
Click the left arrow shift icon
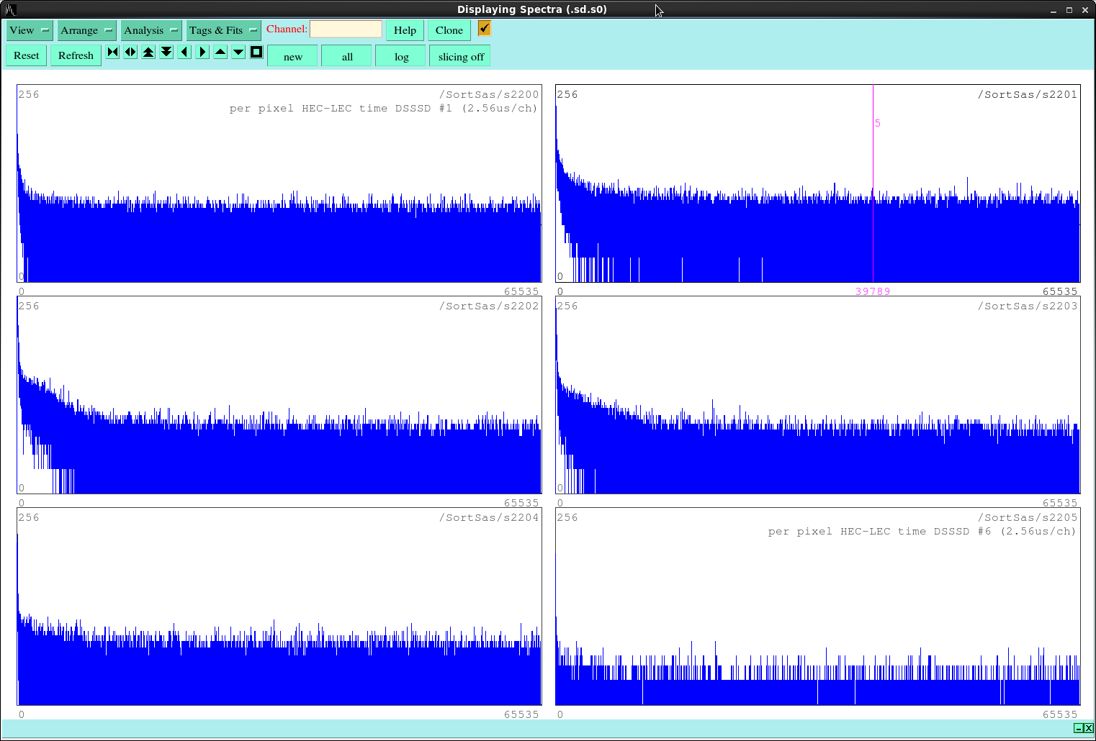point(184,52)
